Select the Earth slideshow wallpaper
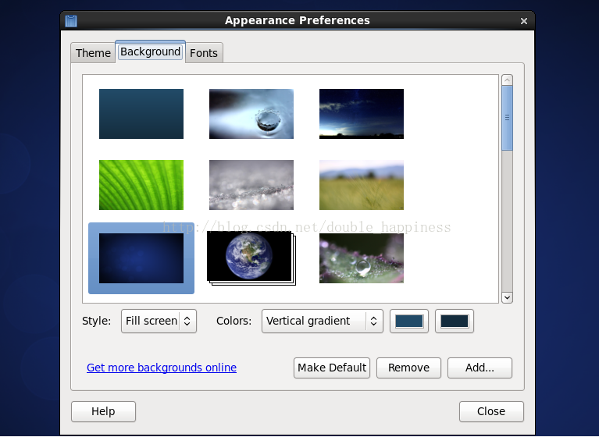Screen dimensions: 599x437 pyautogui.click(x=251, y=258)
